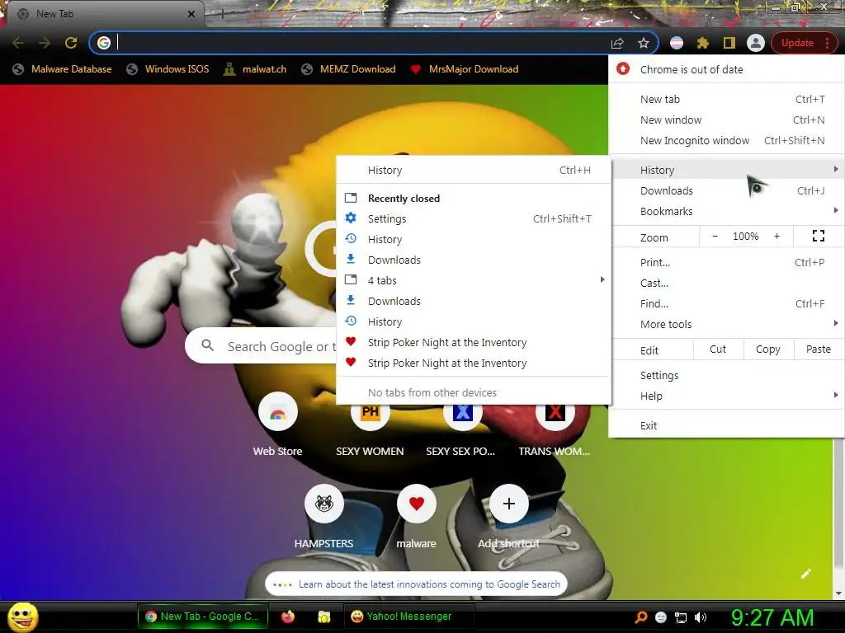Launch Firefox from the taskbar

(x=288, y=617)
